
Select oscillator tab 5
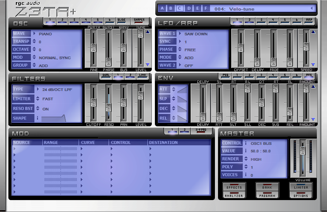coord(98,21)
